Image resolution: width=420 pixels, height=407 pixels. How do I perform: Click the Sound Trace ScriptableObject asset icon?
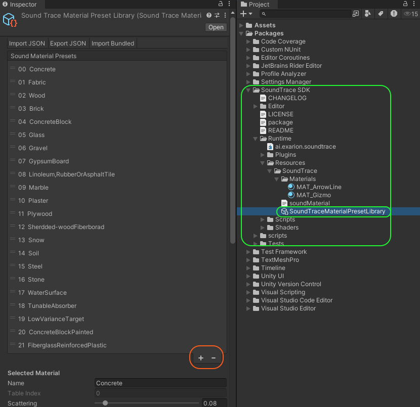click(10, 20)
